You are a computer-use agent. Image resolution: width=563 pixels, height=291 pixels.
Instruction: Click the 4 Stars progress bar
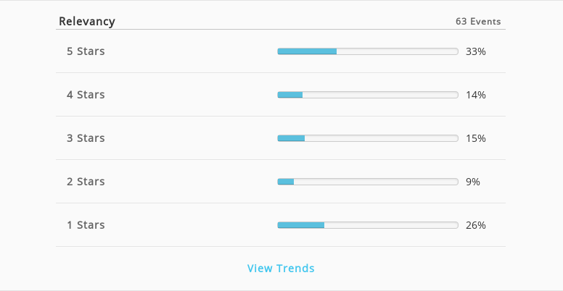368,95
